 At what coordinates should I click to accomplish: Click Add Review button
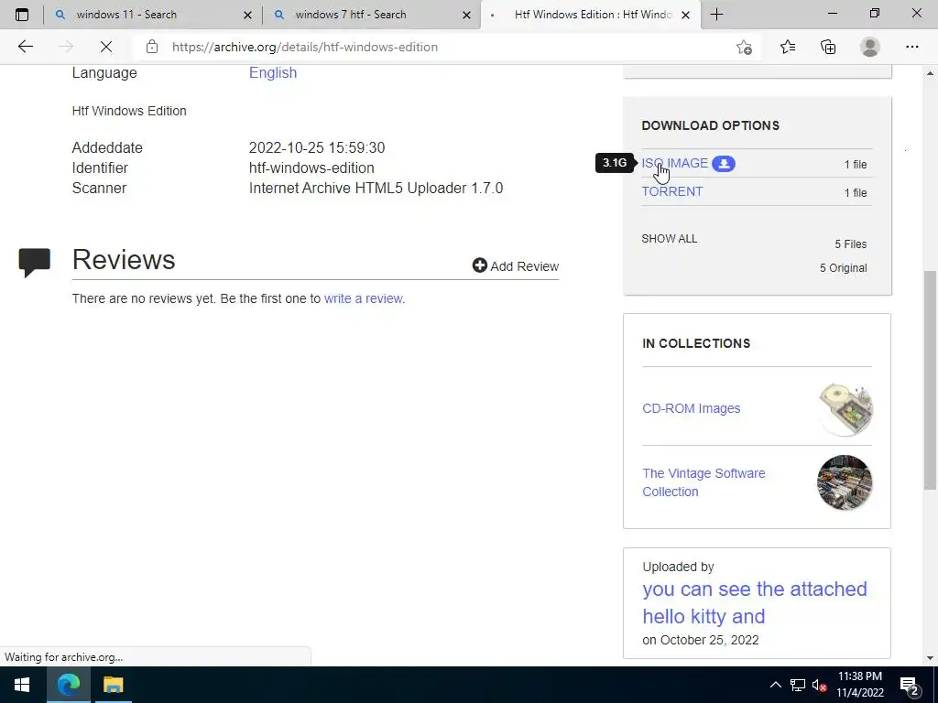click(515, 266)
